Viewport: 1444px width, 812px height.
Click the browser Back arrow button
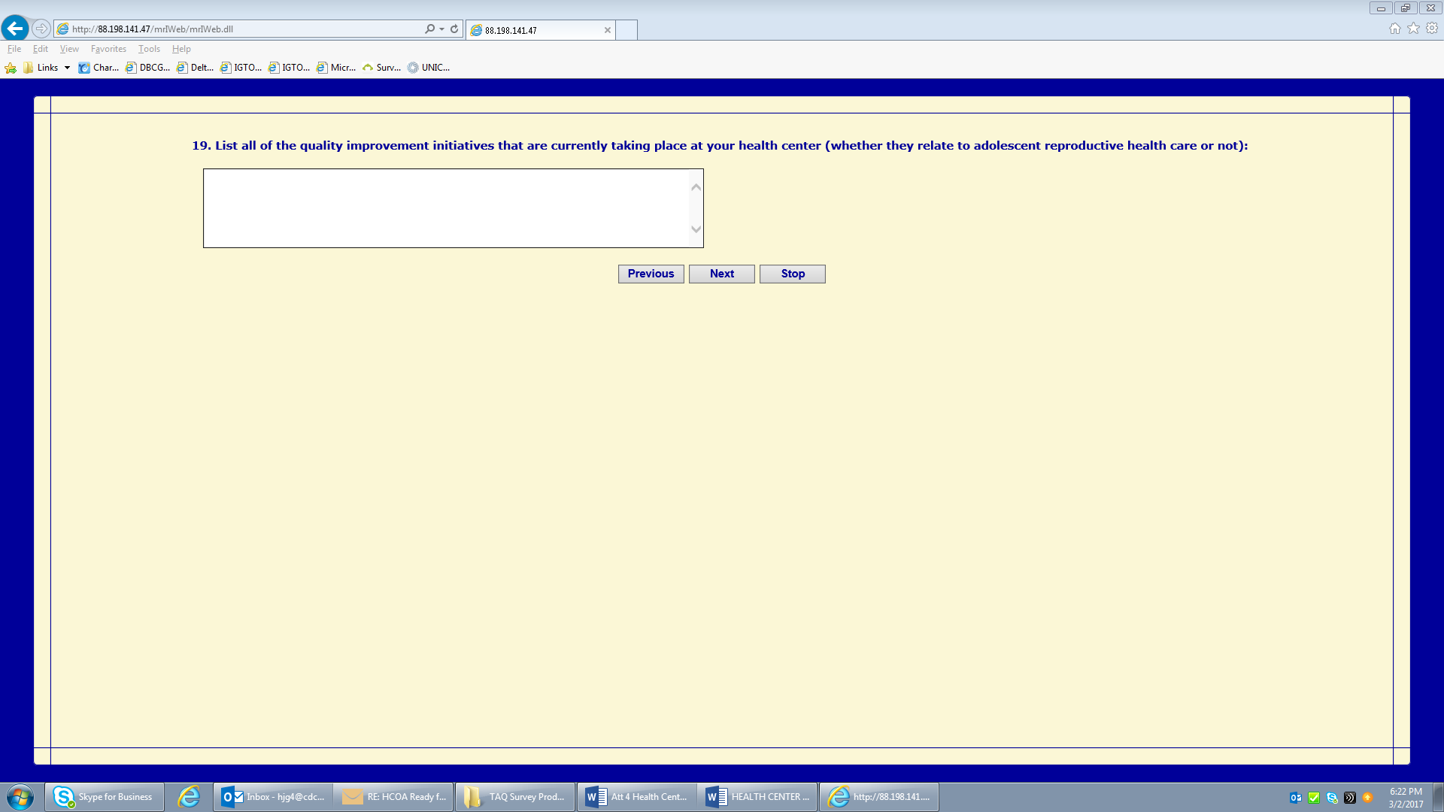coord(15,29)
